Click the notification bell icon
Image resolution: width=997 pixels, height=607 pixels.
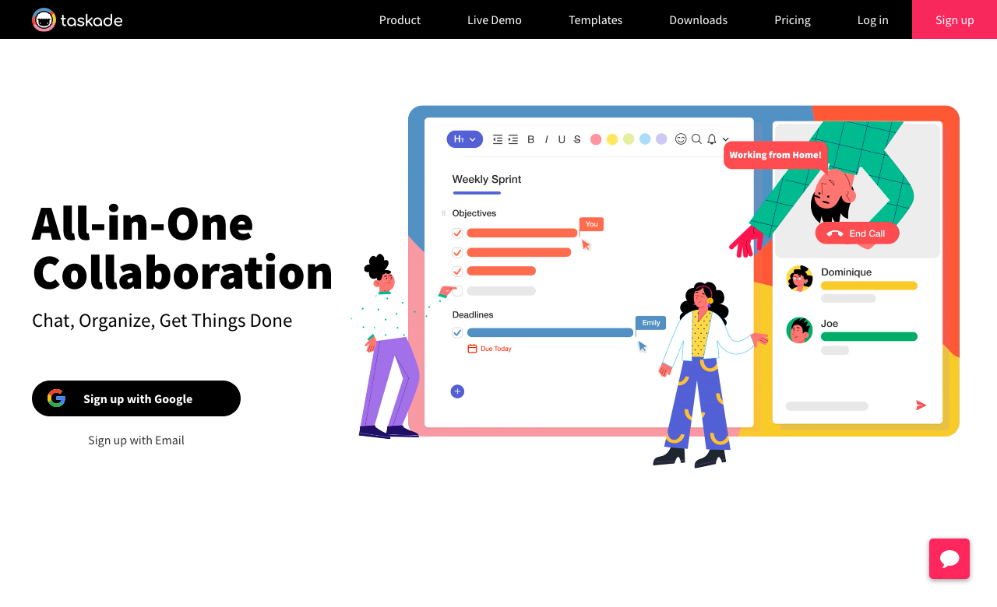(x=711, y=139)
